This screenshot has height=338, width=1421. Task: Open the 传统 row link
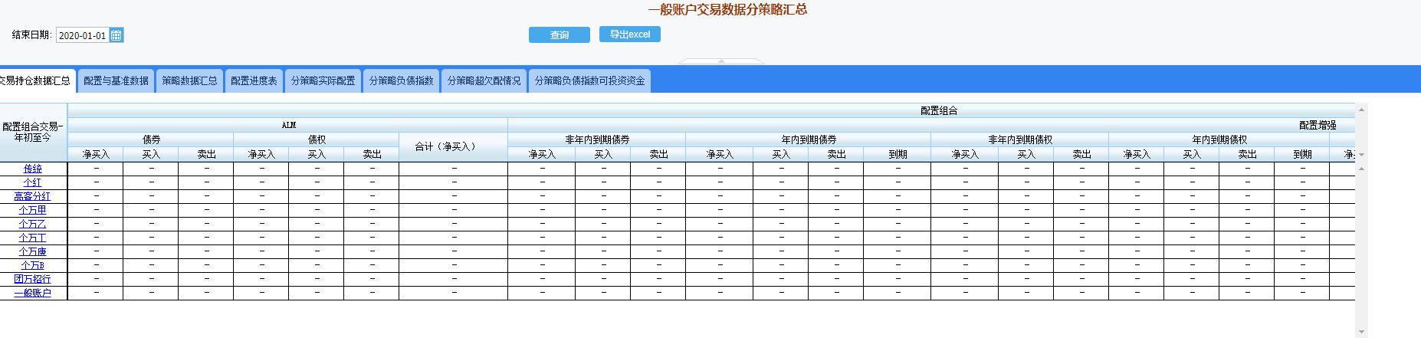33,169
